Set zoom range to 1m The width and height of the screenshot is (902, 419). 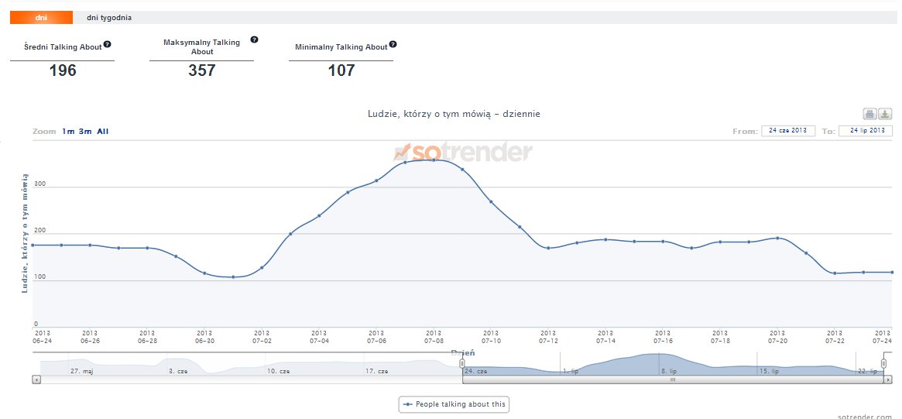point(68,132)
